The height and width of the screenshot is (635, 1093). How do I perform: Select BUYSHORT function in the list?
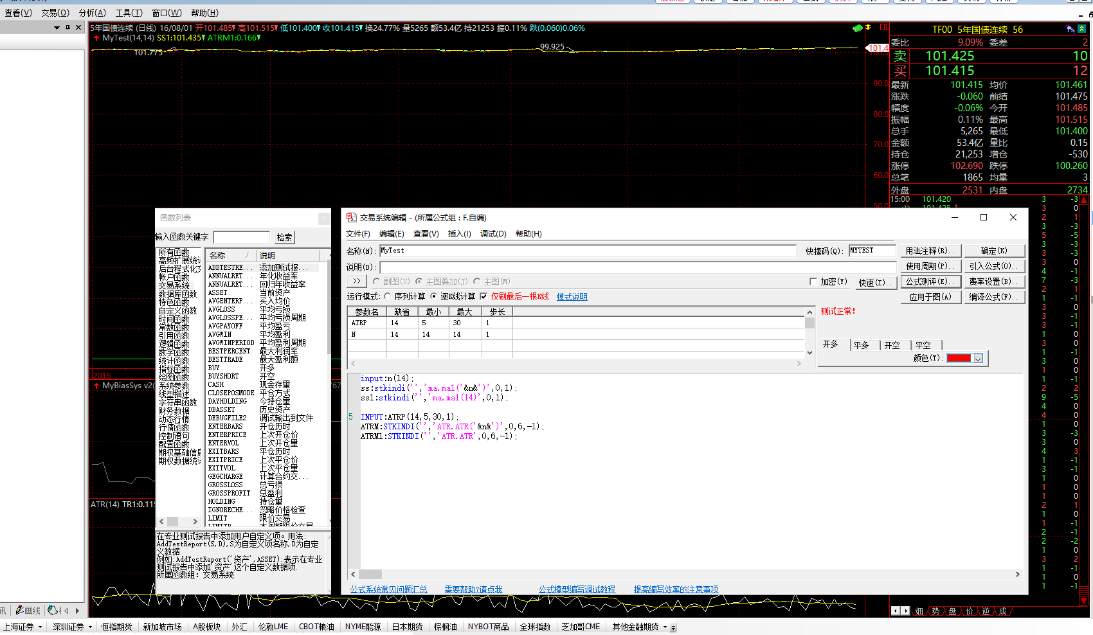[223, 376]
